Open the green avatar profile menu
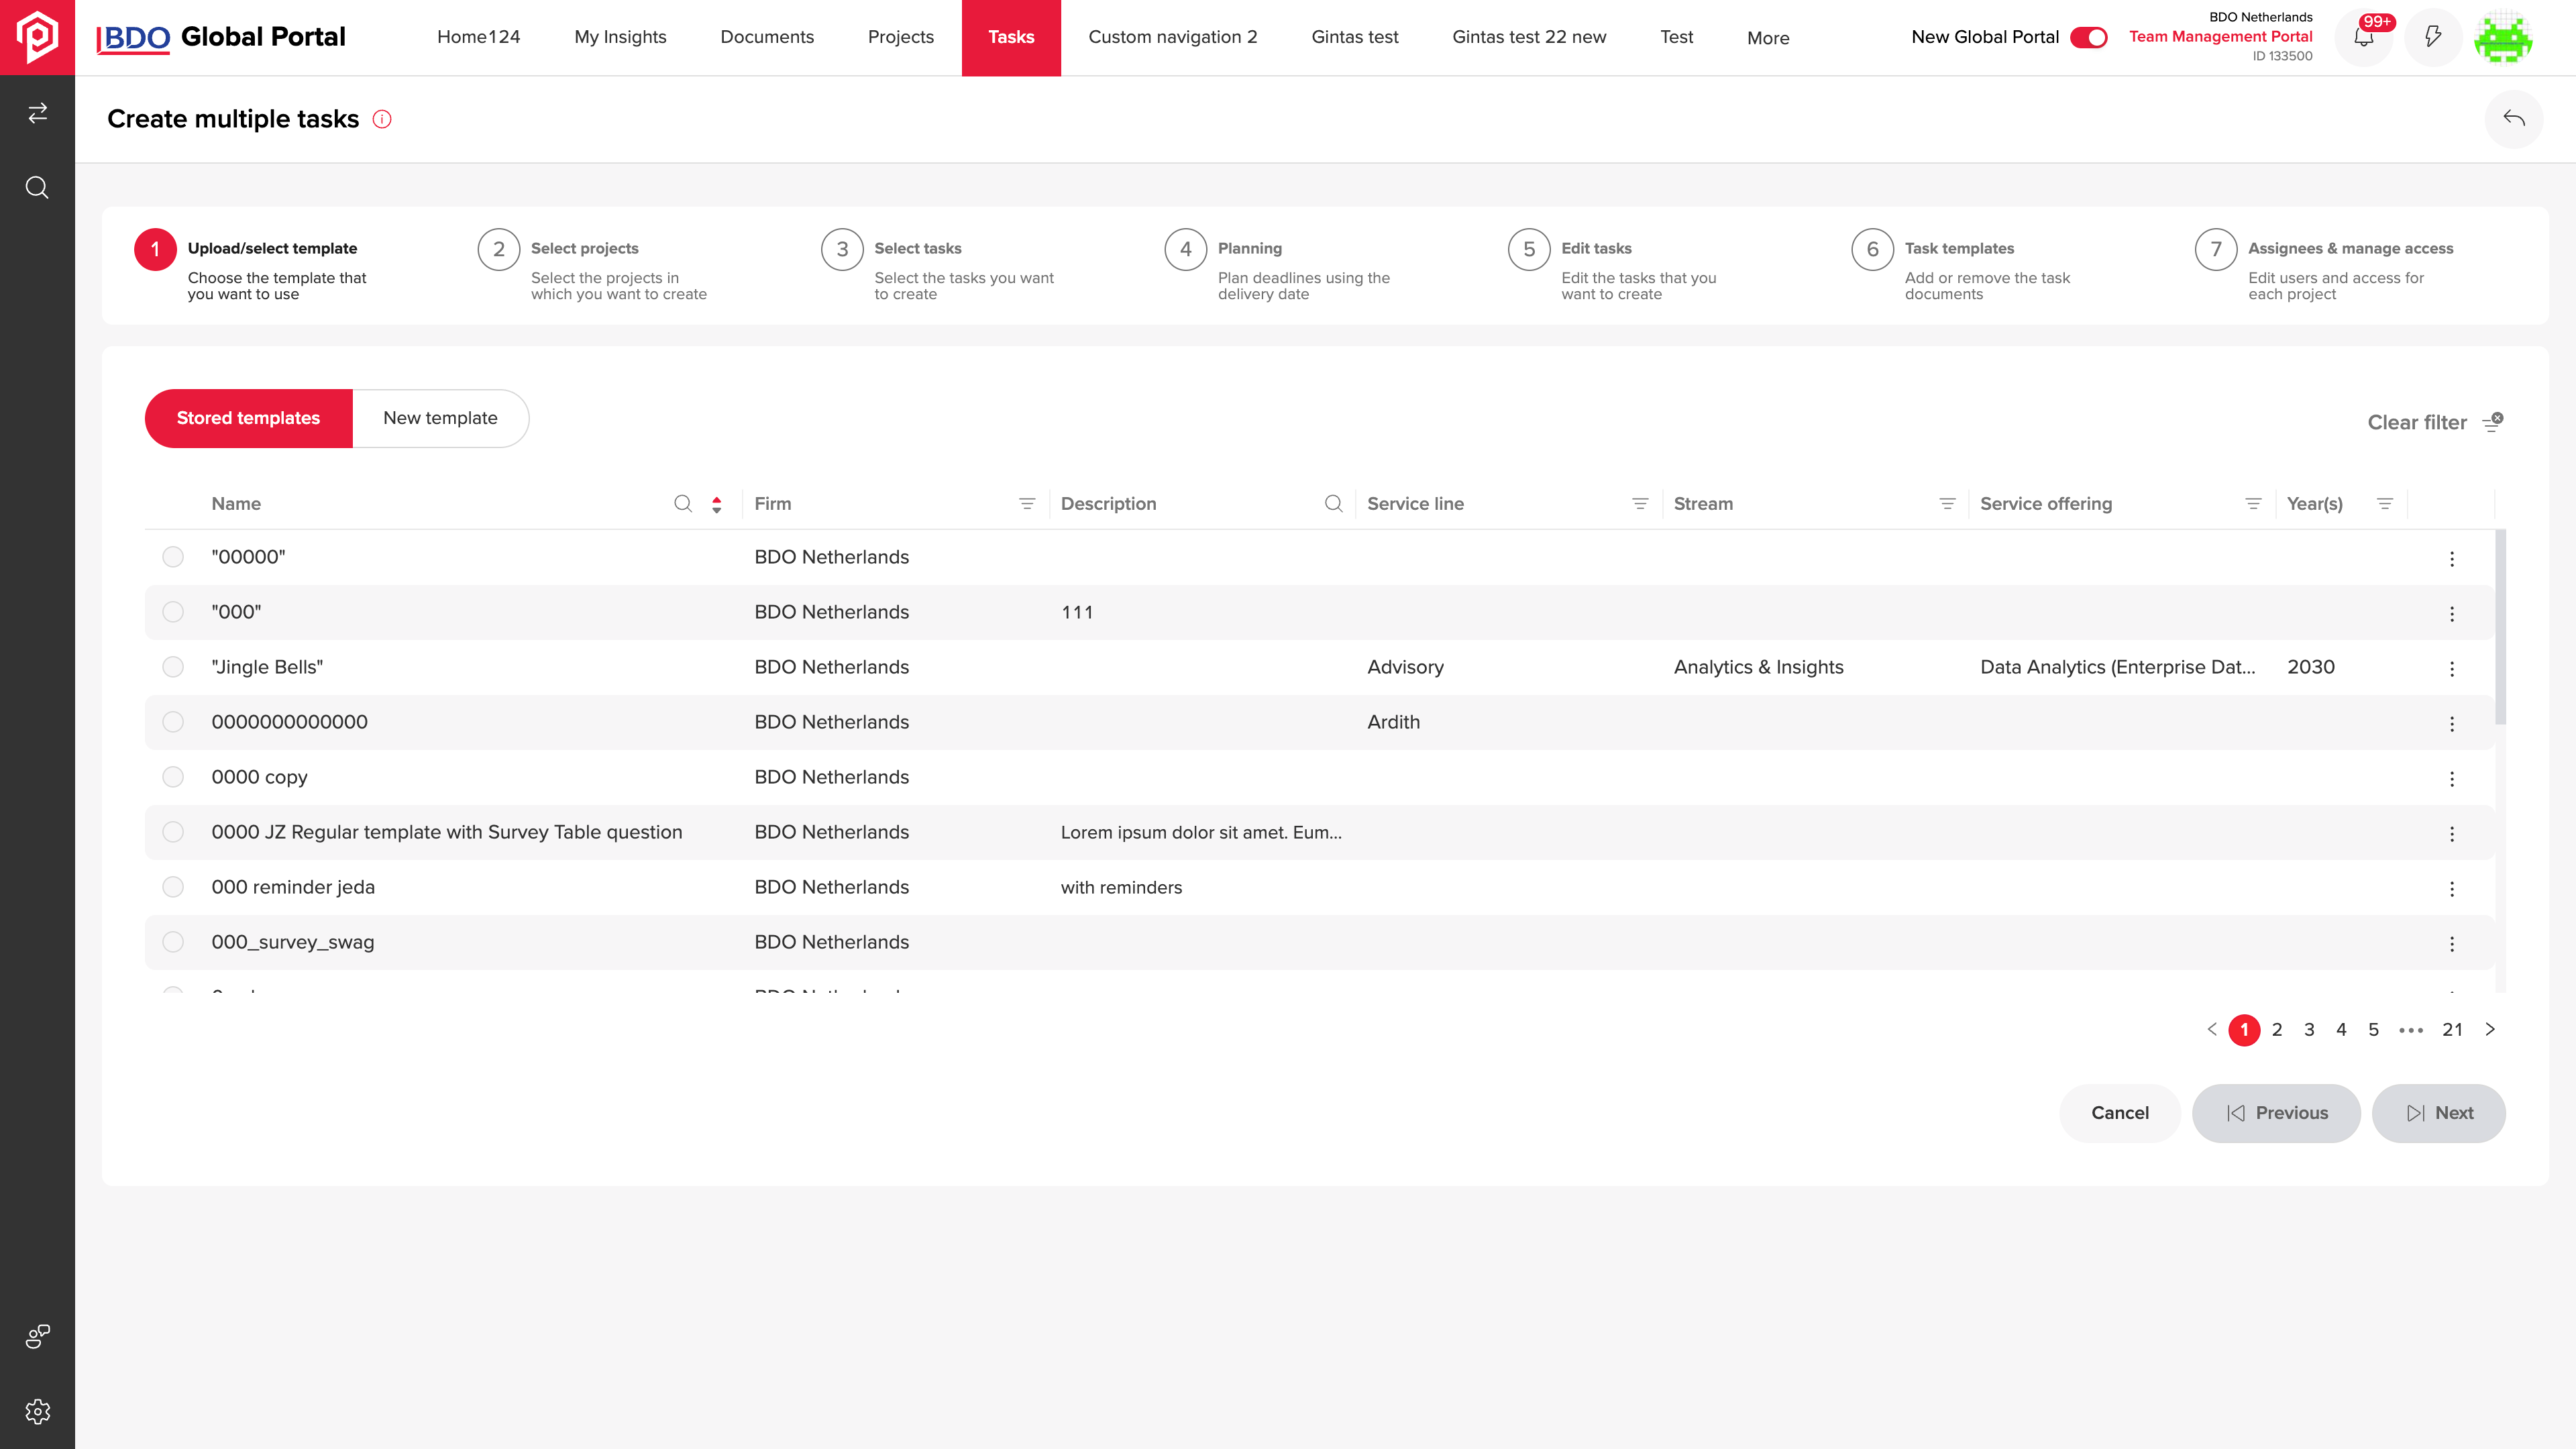2576x1449 pixels. (x=2503, y=38)
